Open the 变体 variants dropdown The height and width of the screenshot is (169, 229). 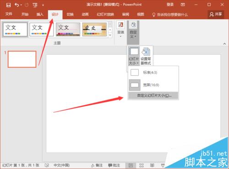[120, 30]
